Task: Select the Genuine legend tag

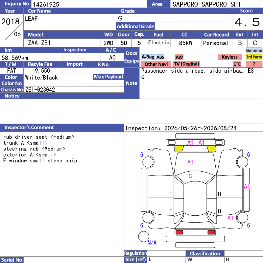Action: [254, 50]
